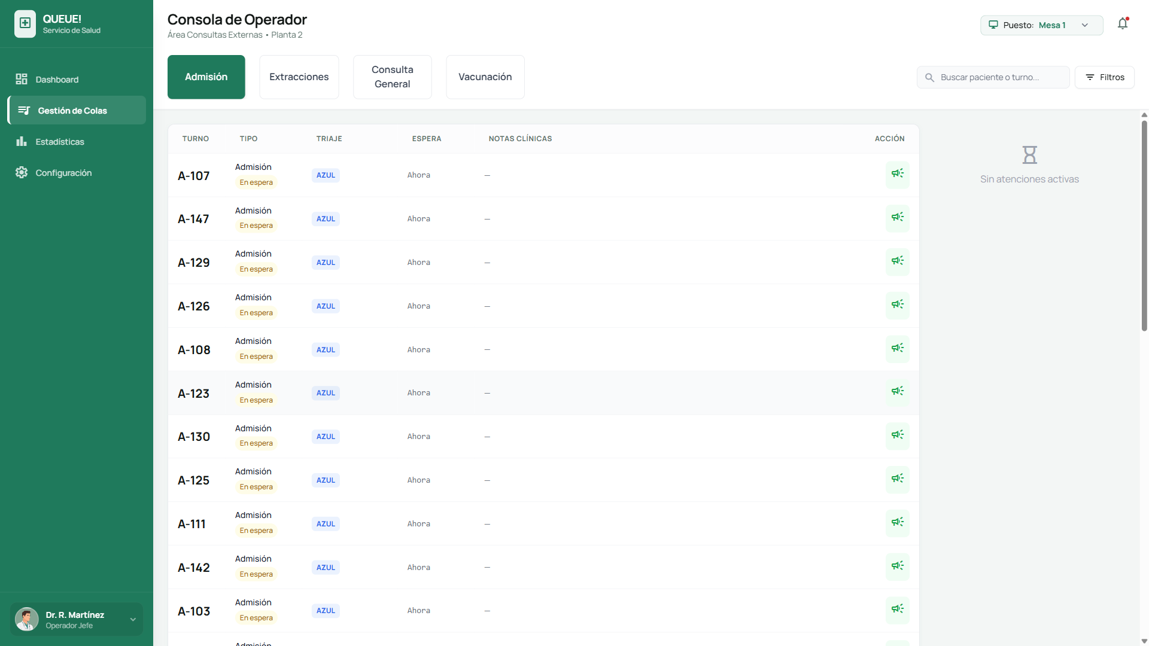This screenshot has width=1149, height=646.
Task: Select Consulta General tab
Action: click(x=392, y=77)
